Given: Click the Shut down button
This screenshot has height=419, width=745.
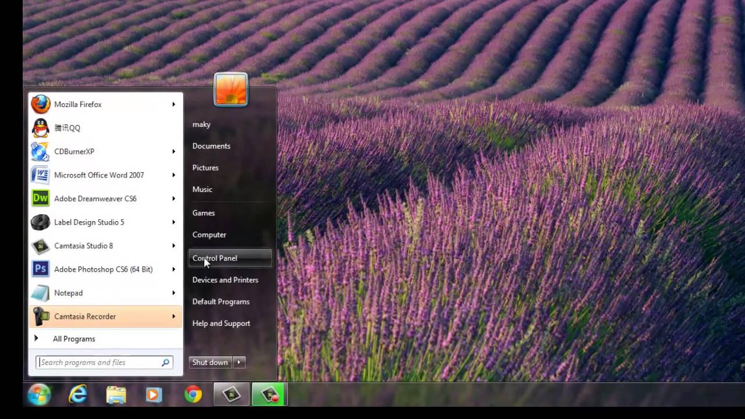Looking at the screenshot, I should (x=210, y=362).
